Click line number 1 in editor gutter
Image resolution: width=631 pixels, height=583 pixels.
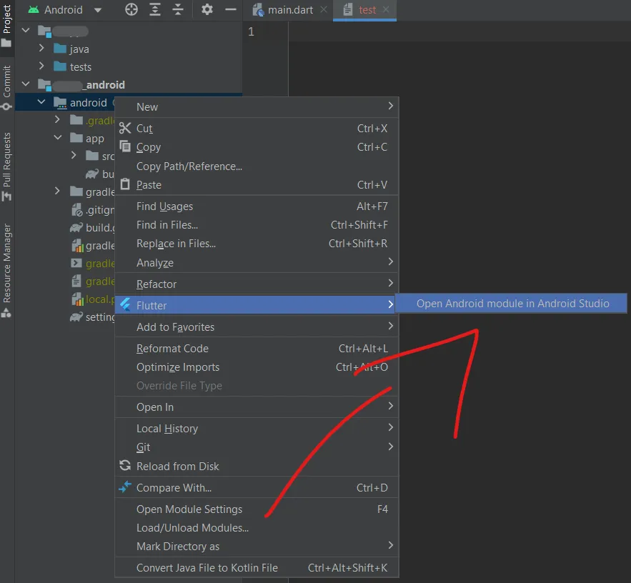point(251,31)
